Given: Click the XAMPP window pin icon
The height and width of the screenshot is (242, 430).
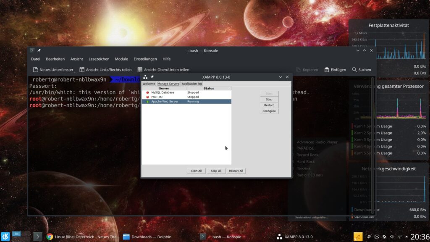Looking at the screenshot, I should click(152, 77).
